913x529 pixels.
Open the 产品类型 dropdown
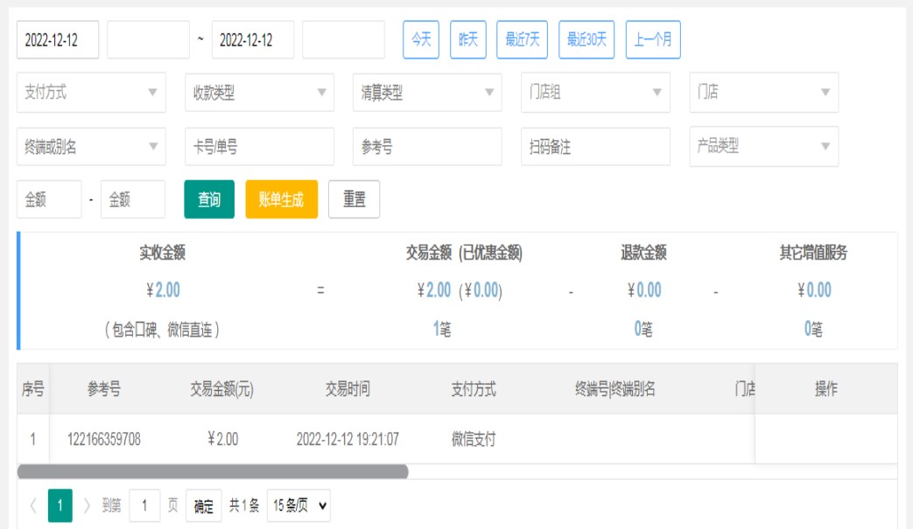click(763, 147)
